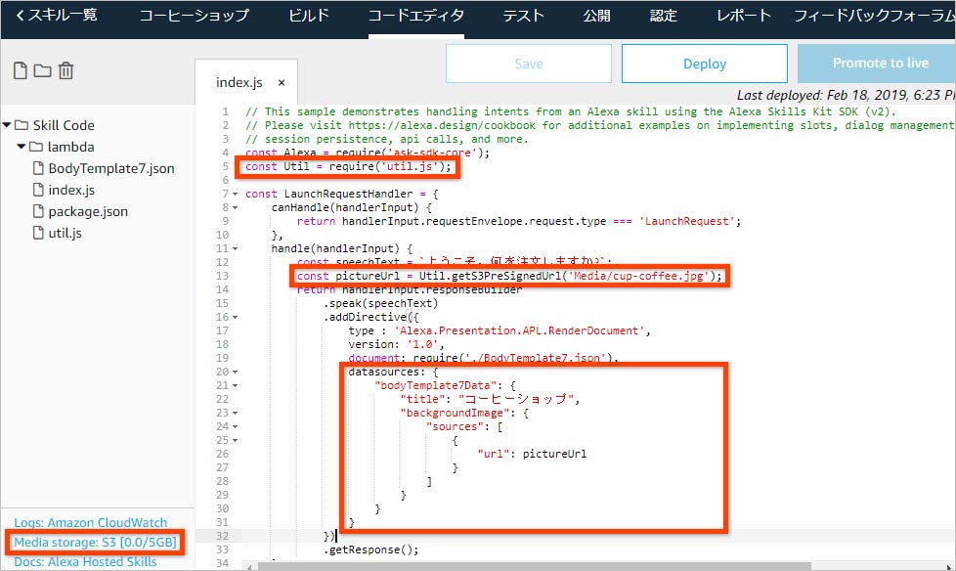This screenshot has width=956, height=571.
Task: Open index.js in file tree
Action: tap(71, 190)
